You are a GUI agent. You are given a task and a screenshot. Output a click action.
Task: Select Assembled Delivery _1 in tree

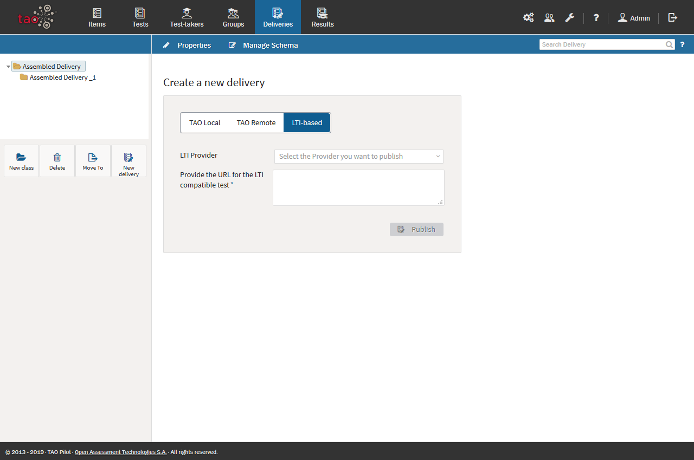point(58,77)
